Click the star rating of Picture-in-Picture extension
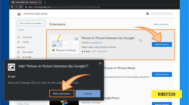Screen dimensions: 189x105 (87, 51)
